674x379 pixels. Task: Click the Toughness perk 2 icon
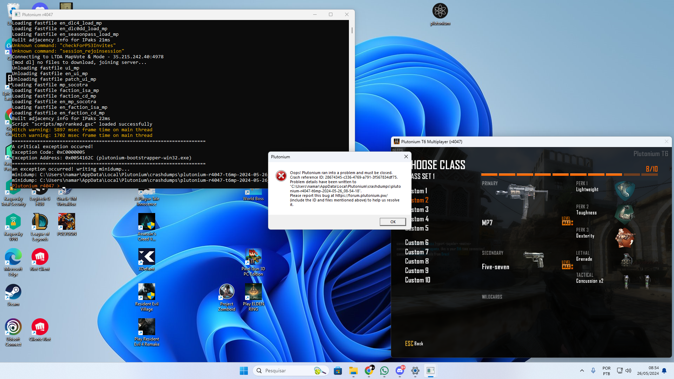(x=625, y=213)
